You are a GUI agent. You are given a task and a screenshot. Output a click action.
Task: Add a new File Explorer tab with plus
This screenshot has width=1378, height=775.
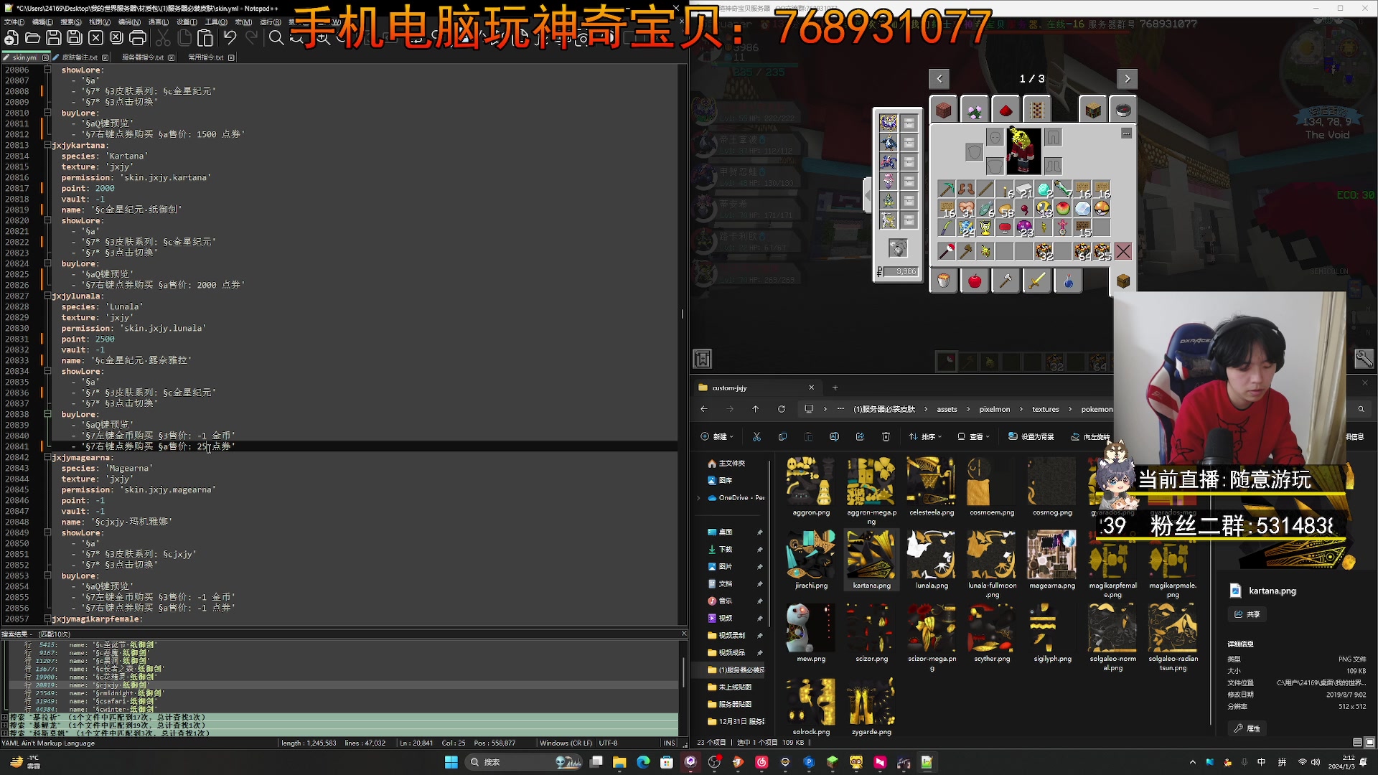(x=835, y=387)
